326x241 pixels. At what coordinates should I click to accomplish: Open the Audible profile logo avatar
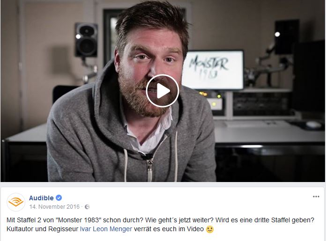coord(16,202)
